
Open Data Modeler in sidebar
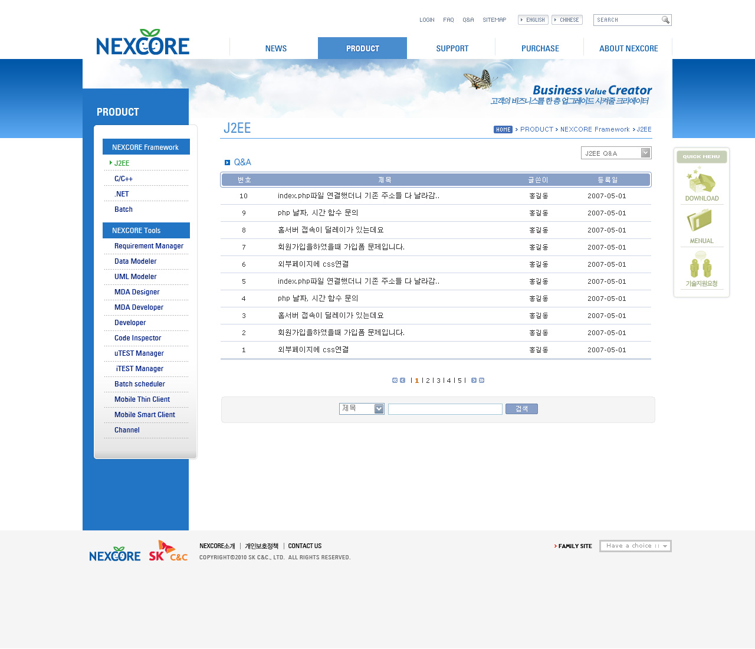(136, 261)
